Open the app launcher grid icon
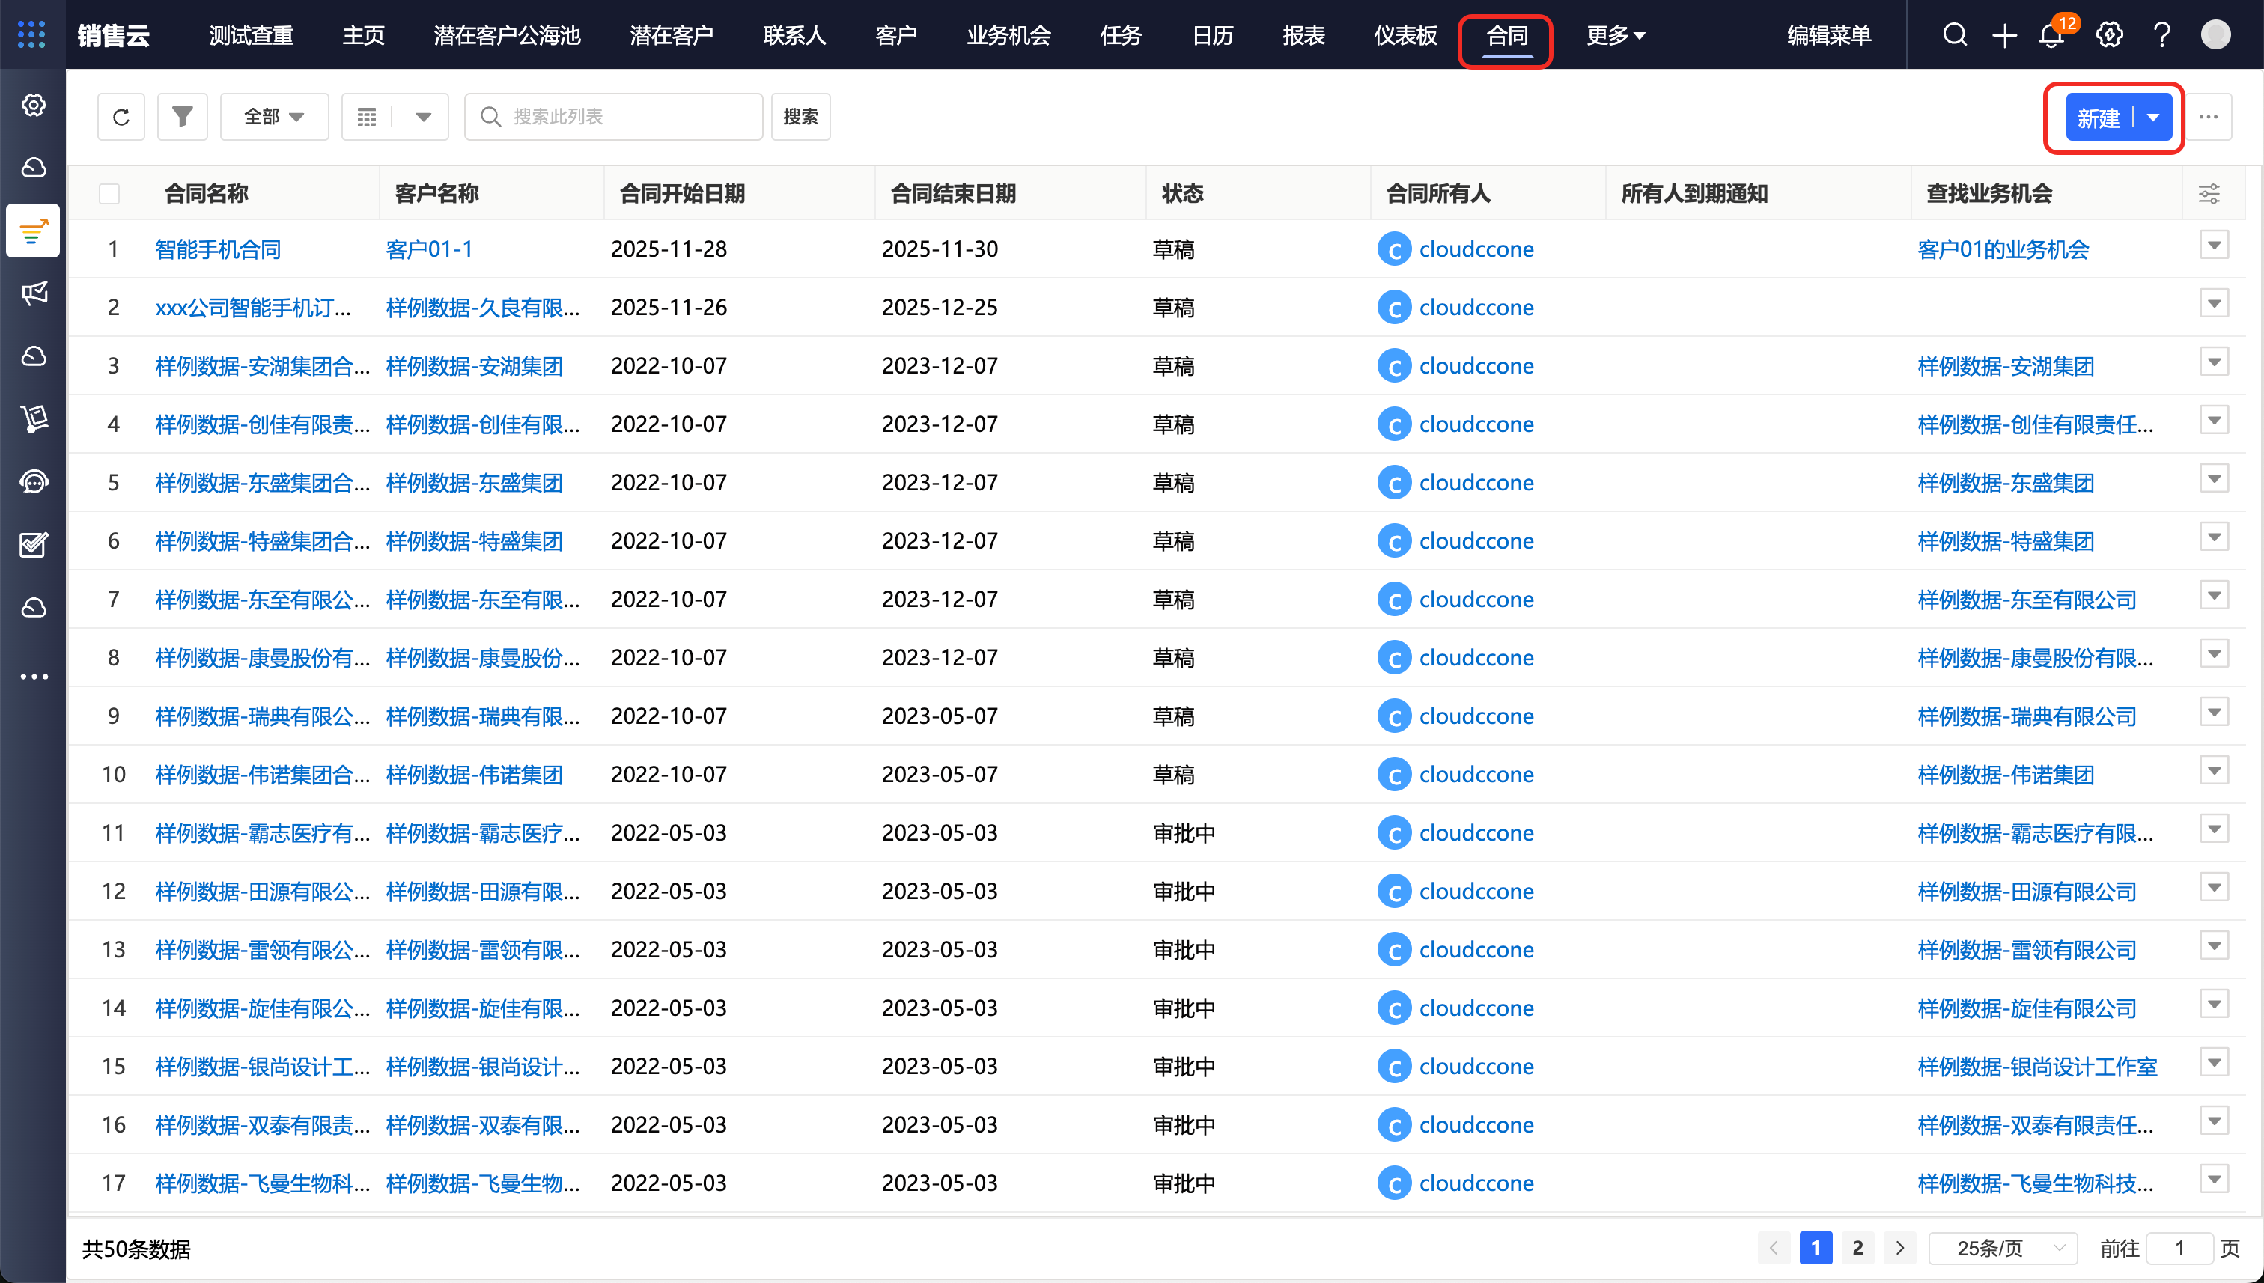 click(x=31, y=34)
